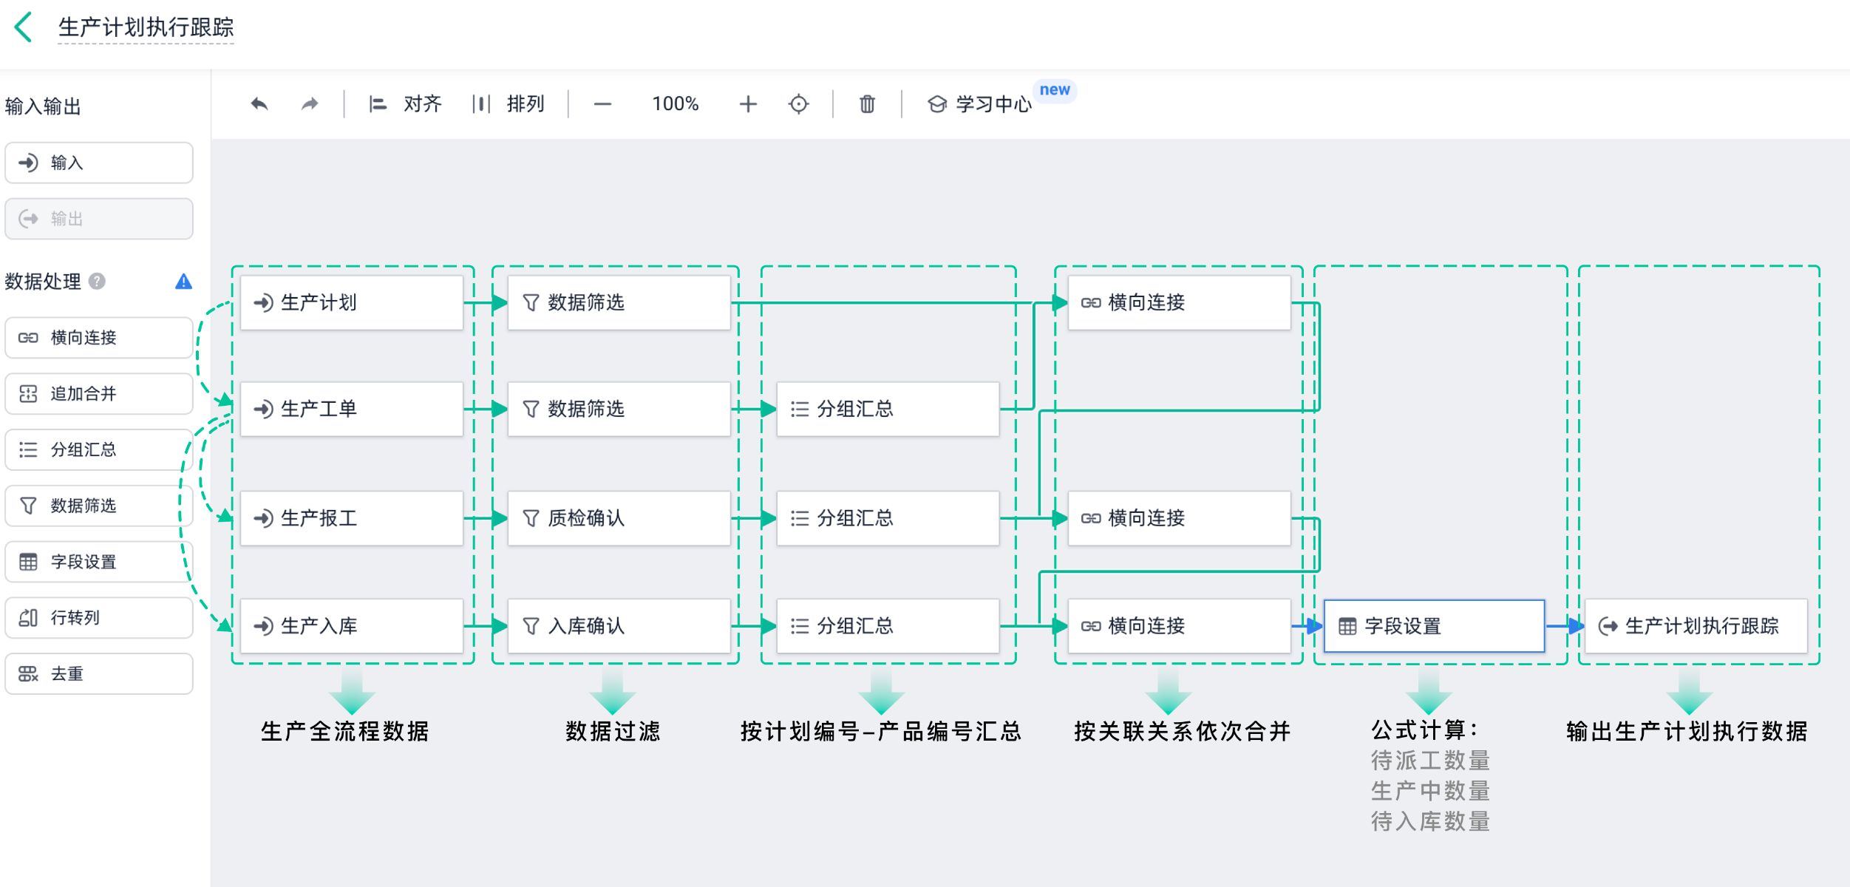Click the 100% zoom level display
Viewport: 1850px width, 887px height.
[675, 104]
